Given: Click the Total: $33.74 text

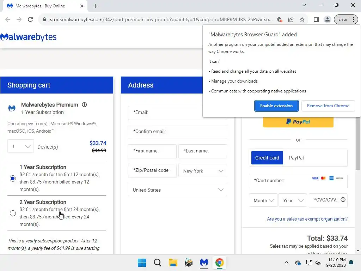Looking at the screenshot, I should point(327,238).
